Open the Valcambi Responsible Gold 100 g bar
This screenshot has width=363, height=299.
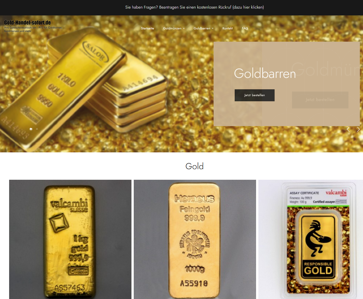pos(311,239)
